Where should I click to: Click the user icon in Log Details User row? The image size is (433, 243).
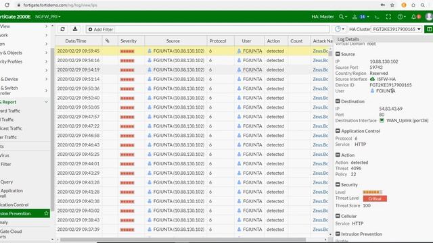tap(372, 91)
